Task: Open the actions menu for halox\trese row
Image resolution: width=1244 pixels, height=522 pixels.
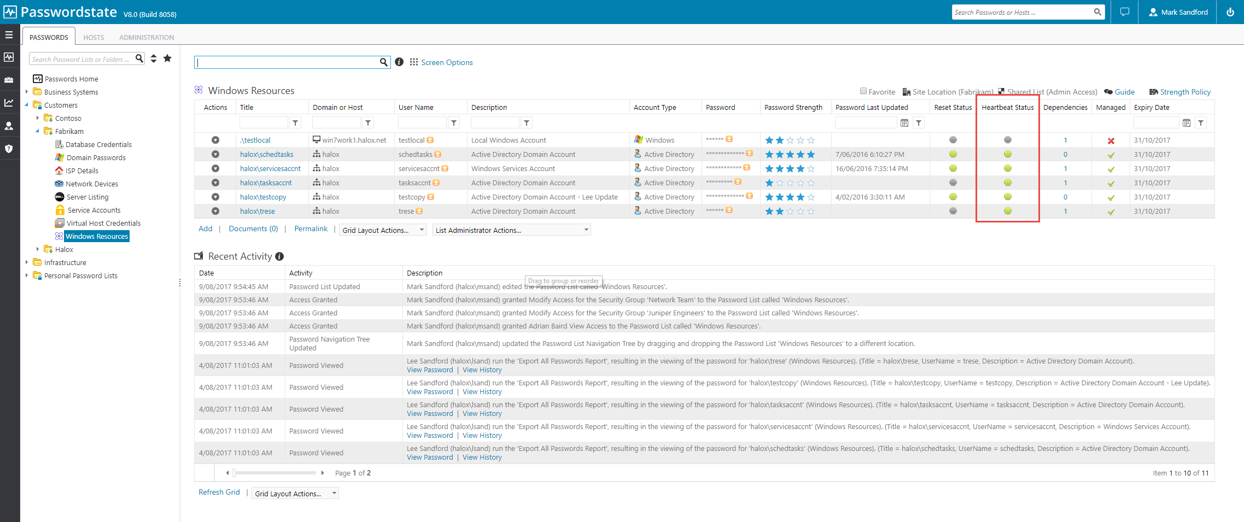Action: click(215, 211)
